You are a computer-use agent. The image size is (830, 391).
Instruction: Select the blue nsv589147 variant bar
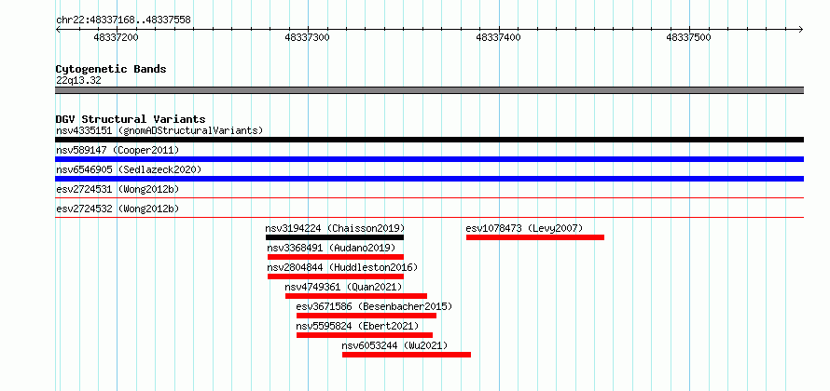(x=429, y=159)
